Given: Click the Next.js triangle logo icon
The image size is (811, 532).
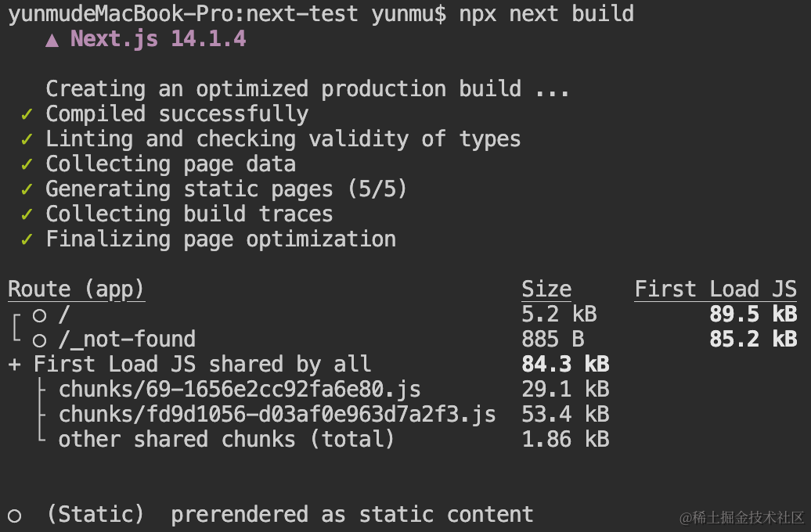Looking at the screenshot, I should [52, 41].
